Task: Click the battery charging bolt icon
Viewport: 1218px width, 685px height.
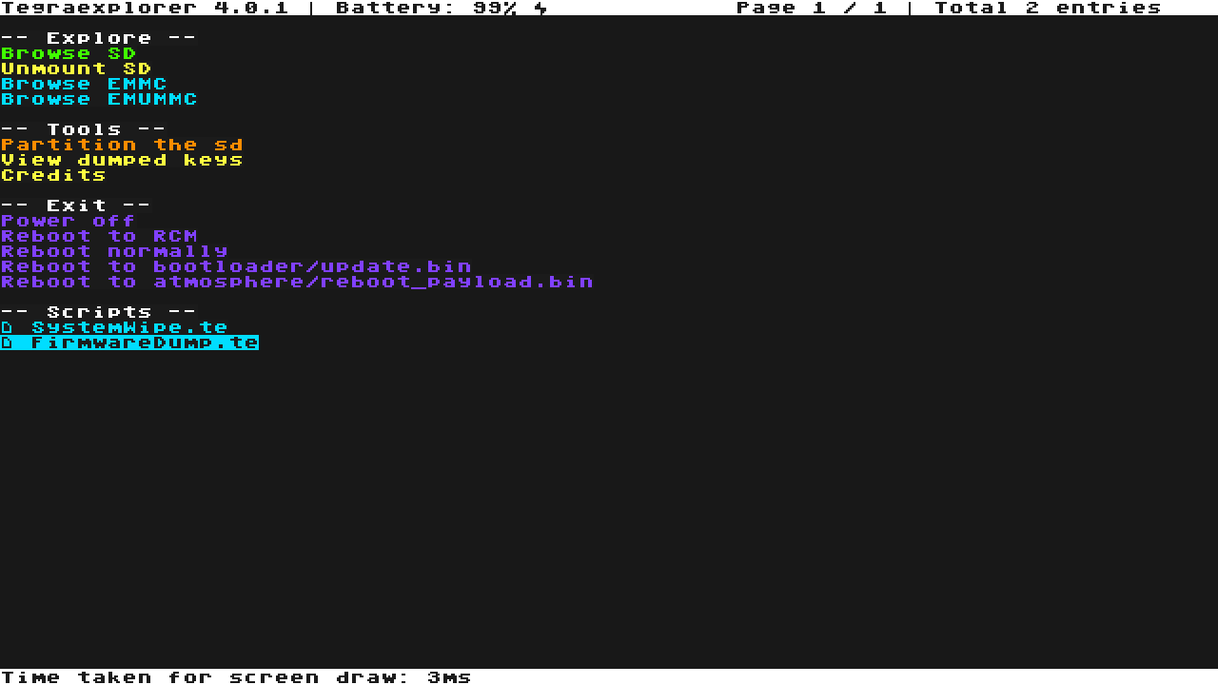Action: (x=540, y=8)
